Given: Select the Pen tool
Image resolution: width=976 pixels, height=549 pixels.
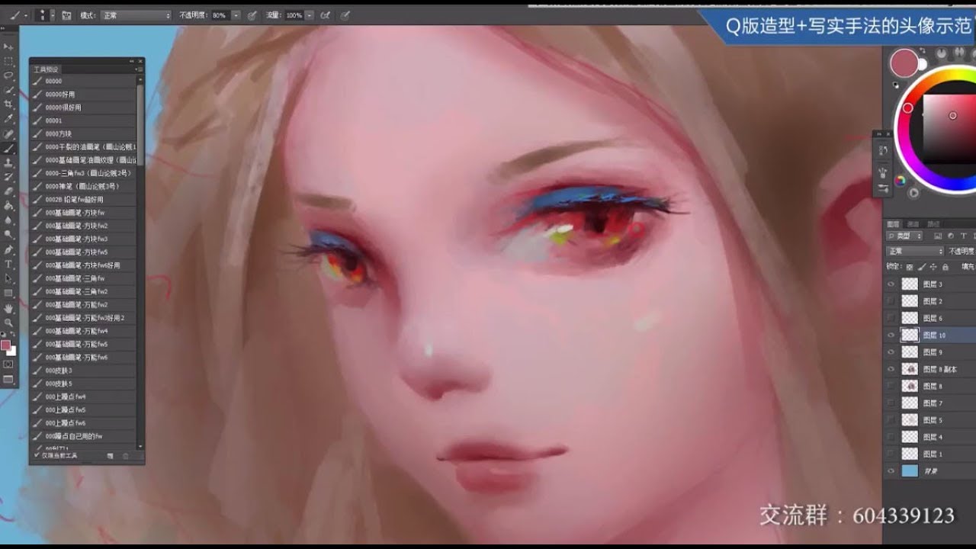Looking at the screenshot, I should click(x=9, y=249).
